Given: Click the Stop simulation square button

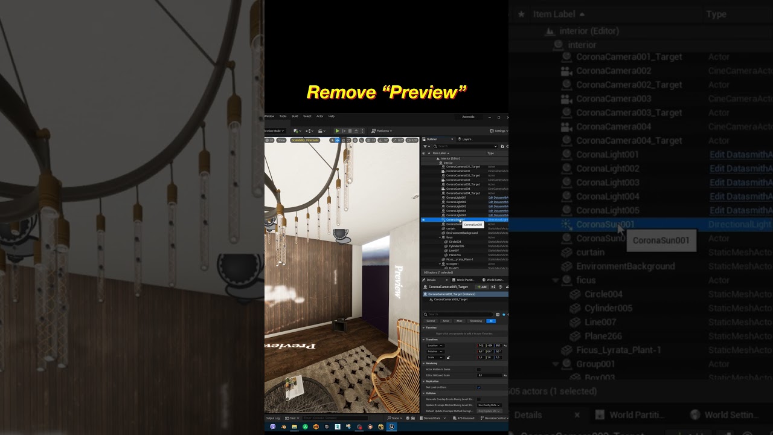Looking at the screenshot, I should tap(350, 131).
